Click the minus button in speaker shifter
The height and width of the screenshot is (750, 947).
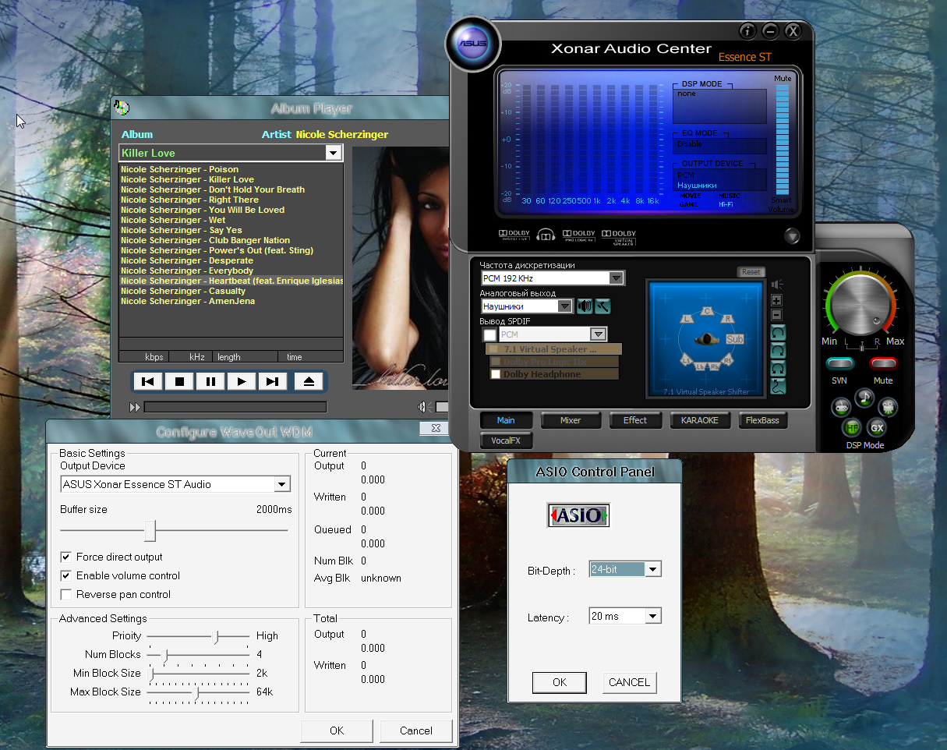tap(776, 315)
